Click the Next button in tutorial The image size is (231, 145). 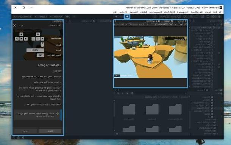[x=26, y=131]
